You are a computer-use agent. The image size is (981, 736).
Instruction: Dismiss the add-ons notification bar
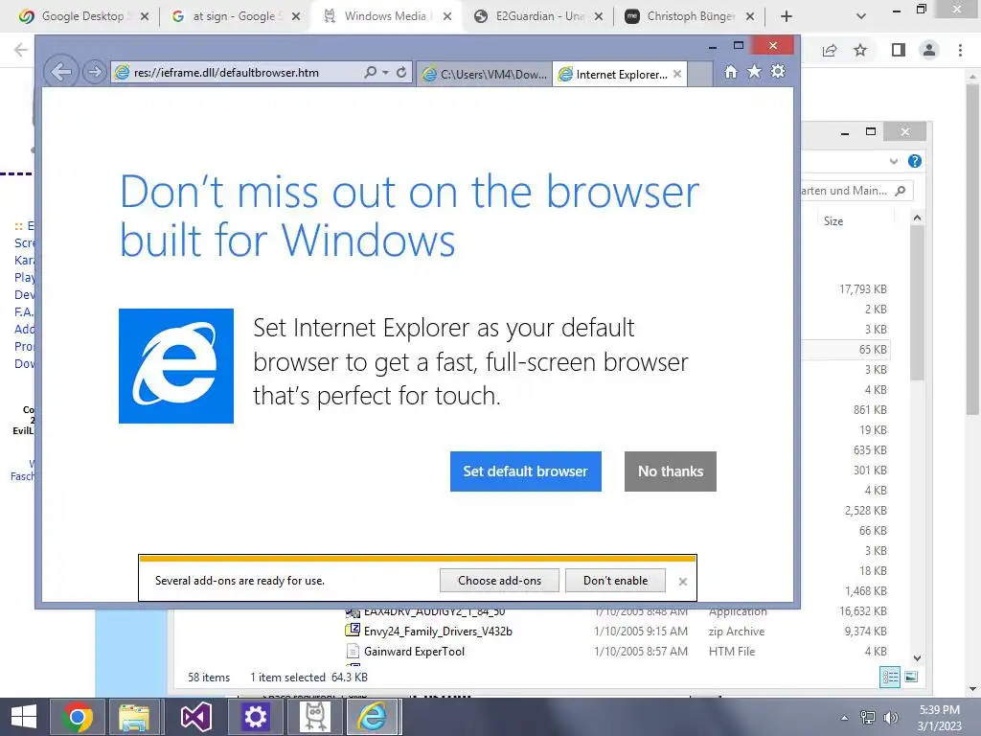point(682,582)
